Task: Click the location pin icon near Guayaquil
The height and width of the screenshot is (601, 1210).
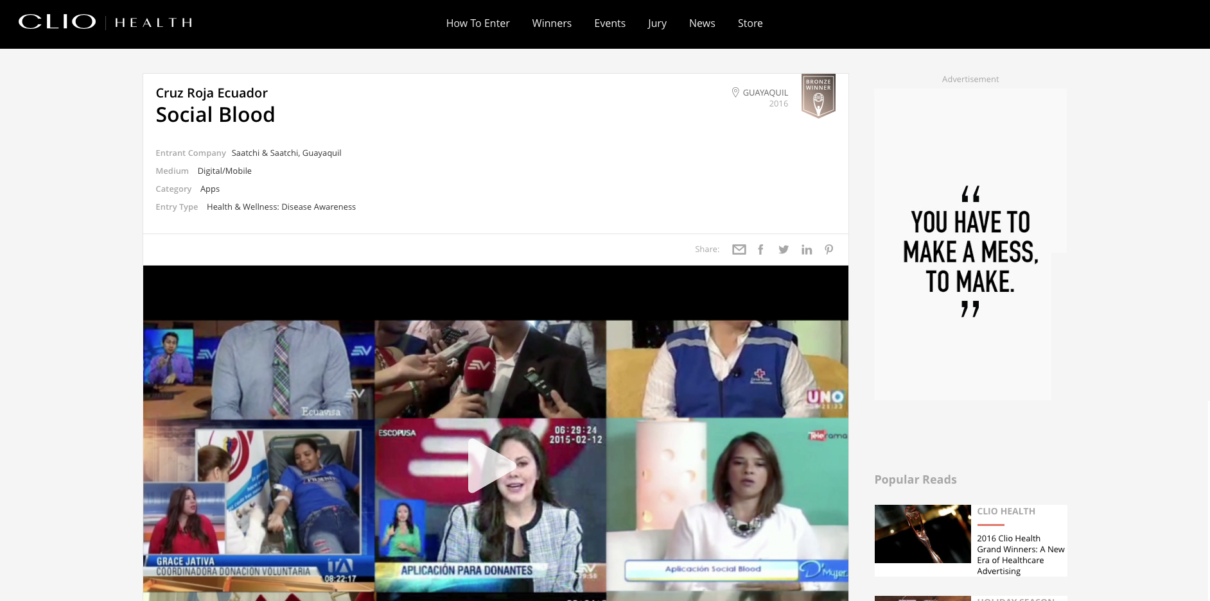Action: (735, 92)
